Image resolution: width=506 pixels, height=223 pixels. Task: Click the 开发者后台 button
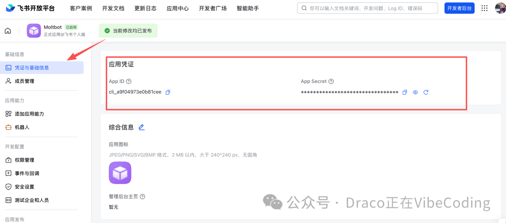click(x=460, y=8)
